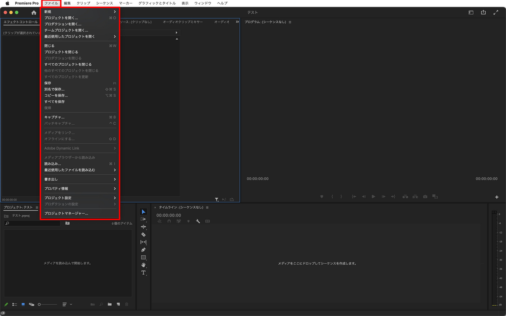Click the New Item icon in Project panel

(118, 304)
